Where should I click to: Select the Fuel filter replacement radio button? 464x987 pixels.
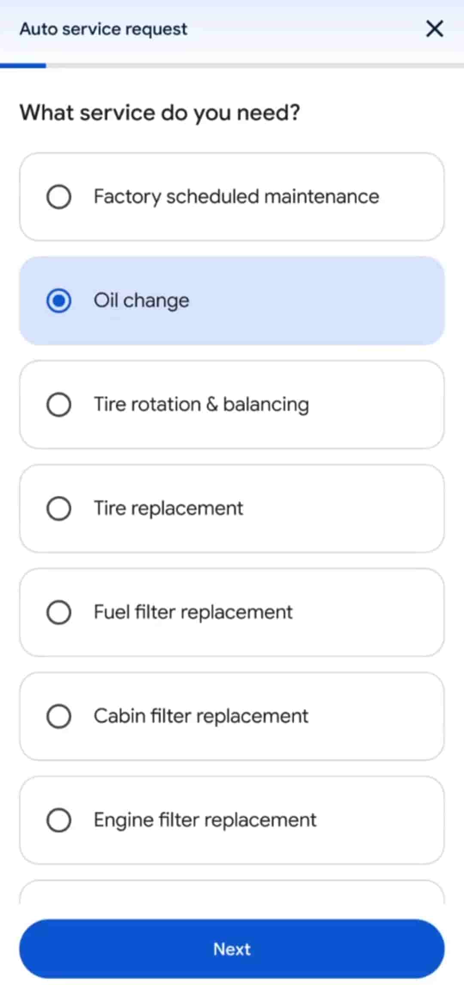(59, 612)
